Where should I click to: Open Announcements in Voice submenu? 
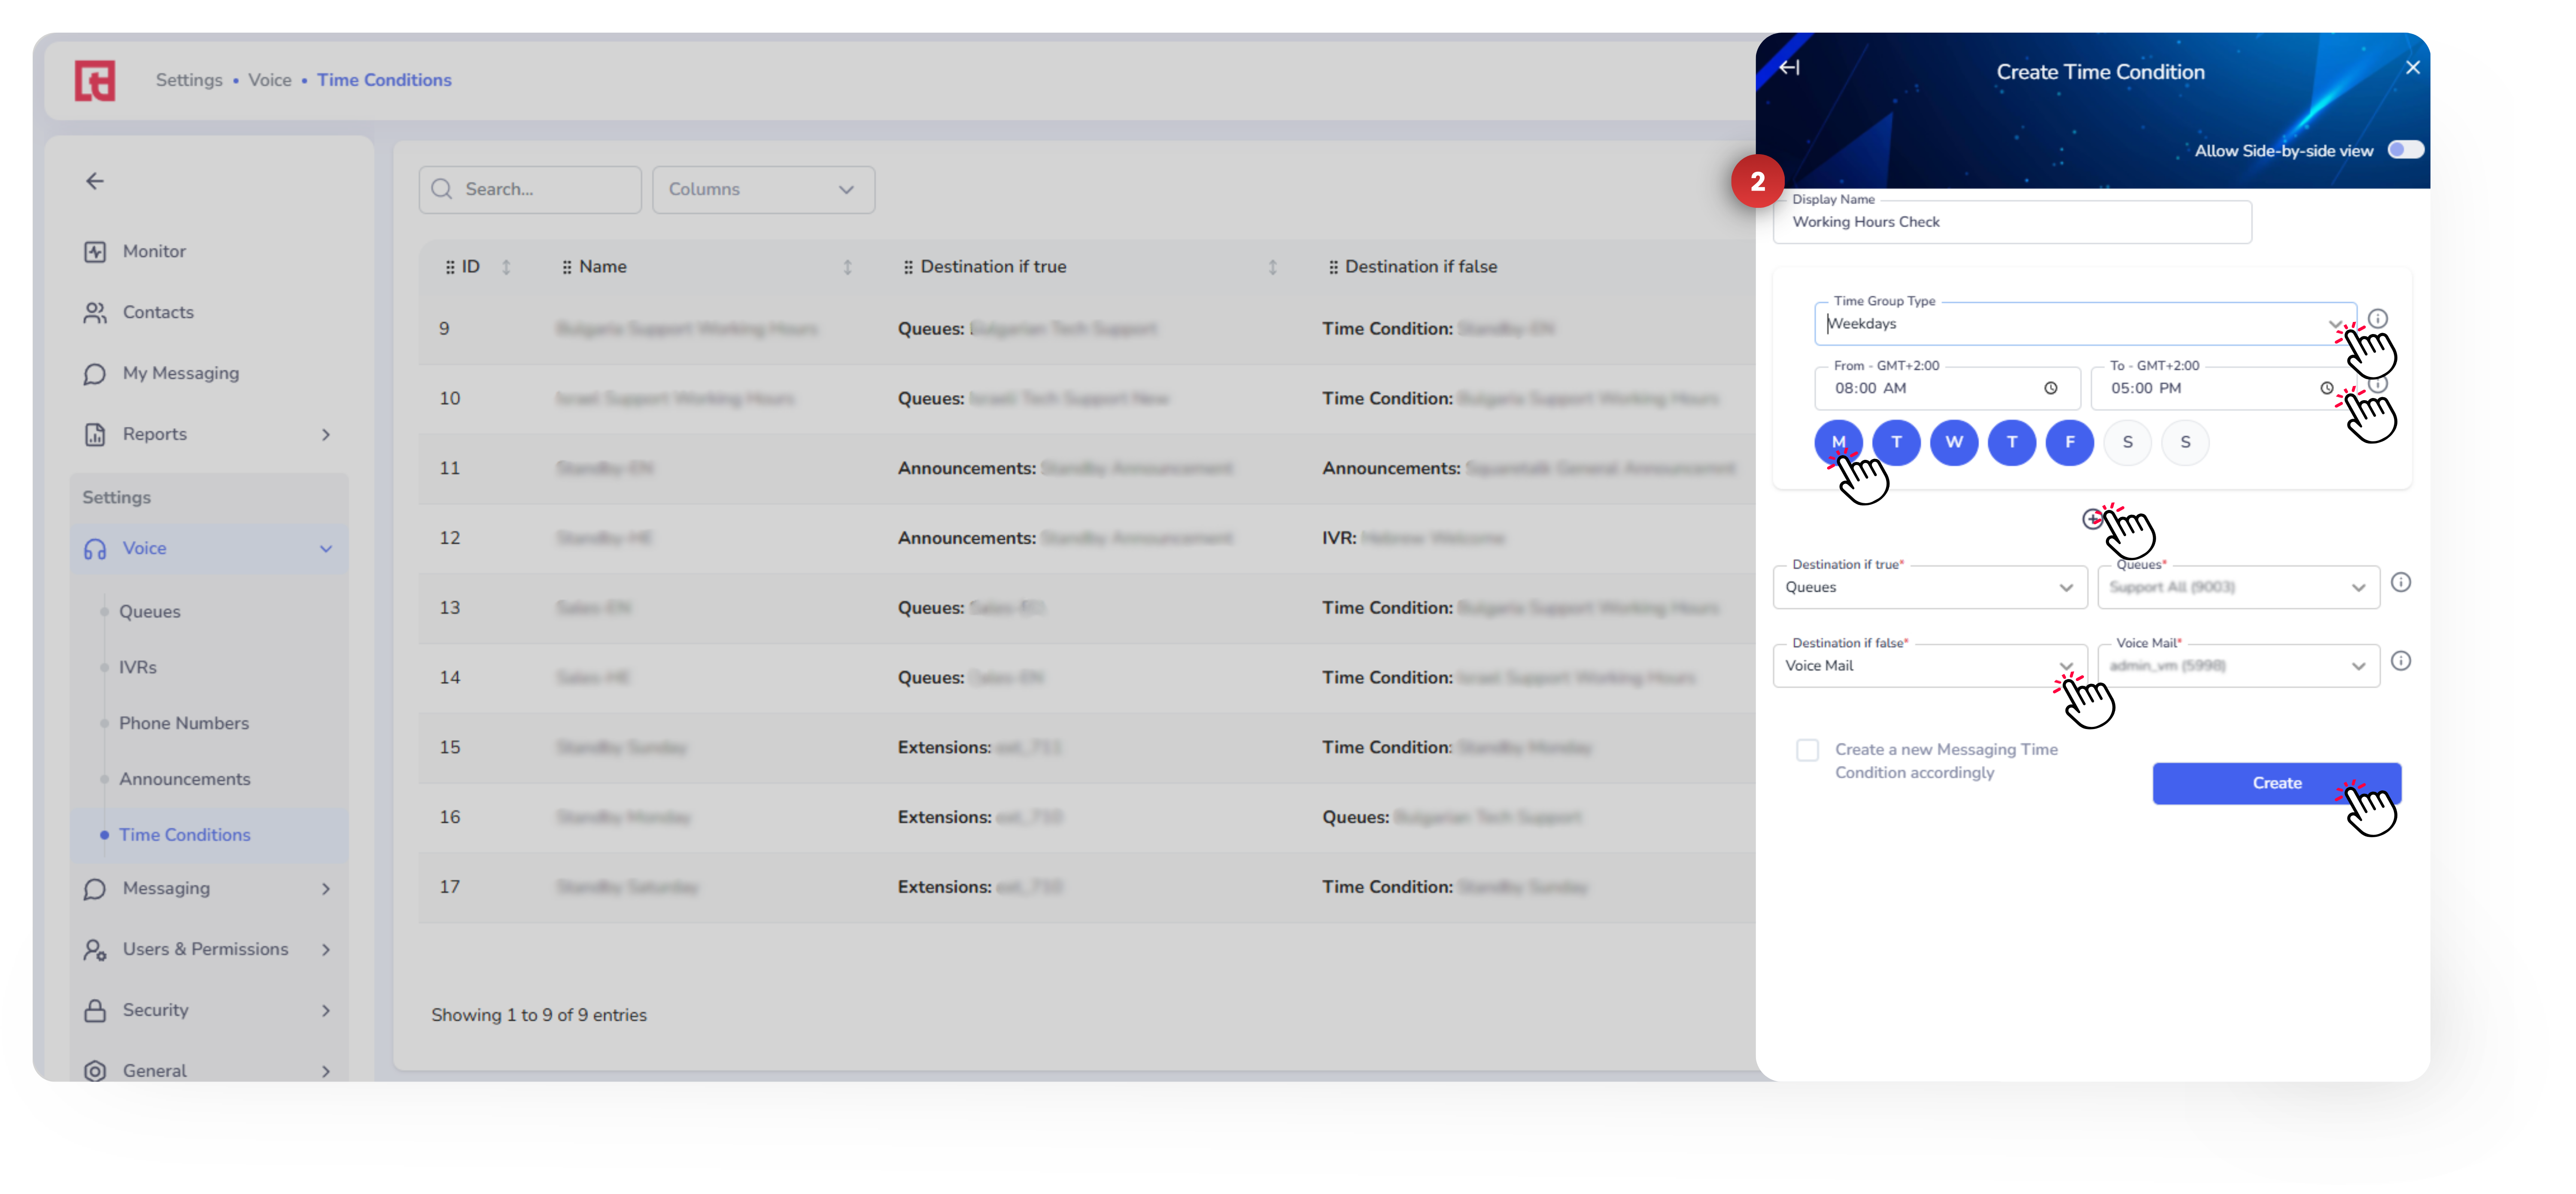point(184,779)
